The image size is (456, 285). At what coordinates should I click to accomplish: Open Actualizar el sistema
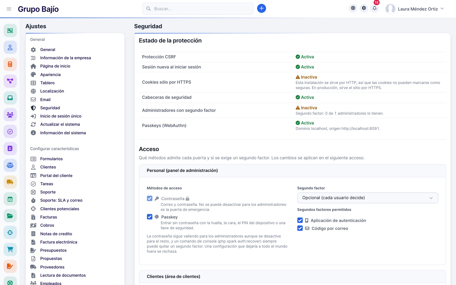point(60,124)
